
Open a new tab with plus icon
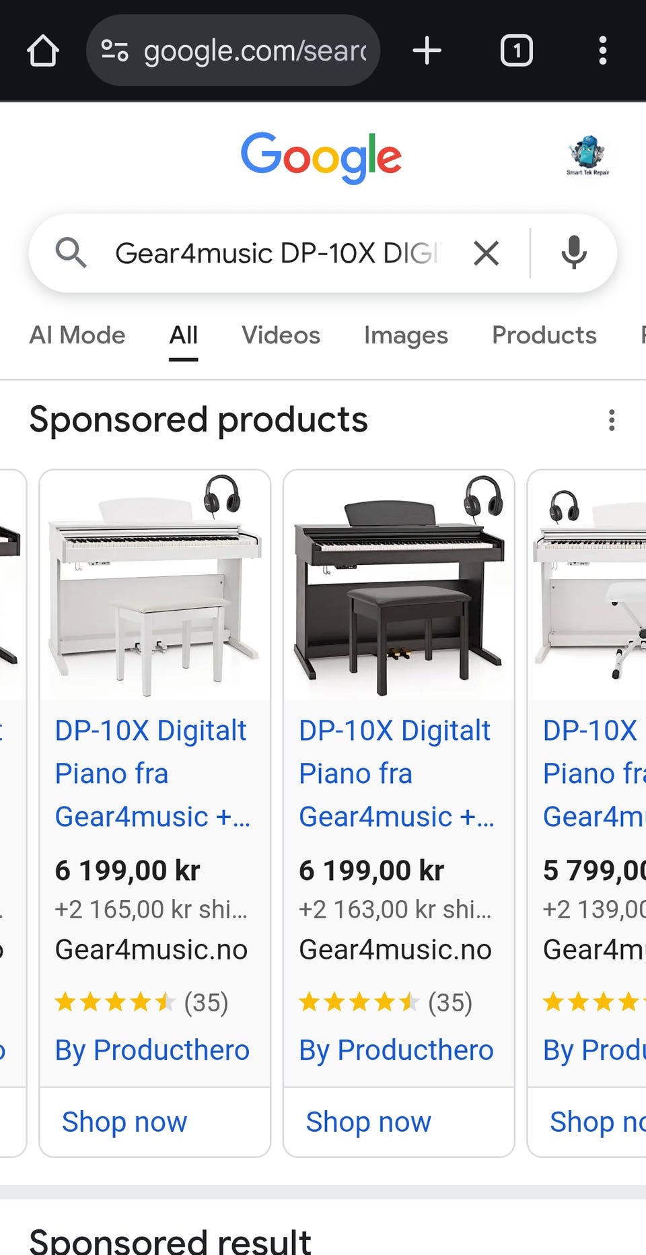click(427, 50)
